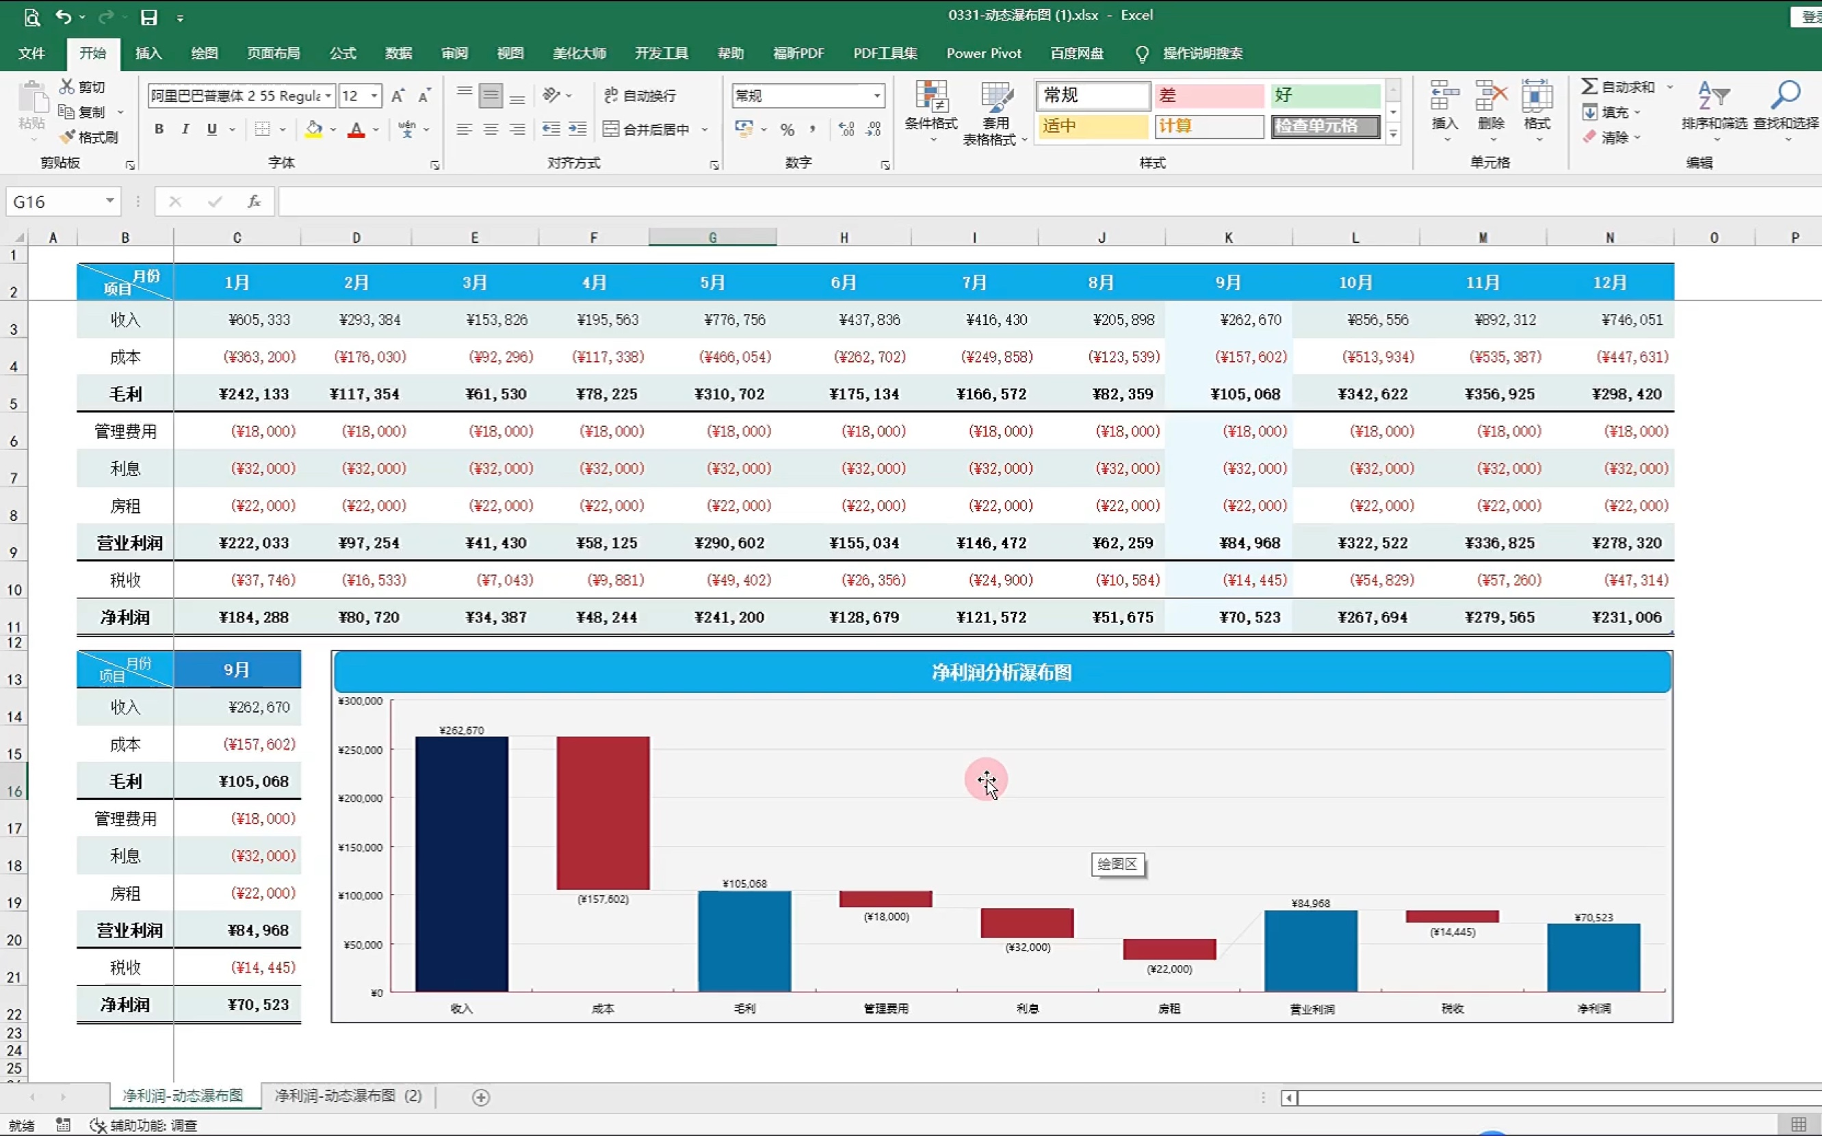Toggle italic formatting

pos(185,129)
